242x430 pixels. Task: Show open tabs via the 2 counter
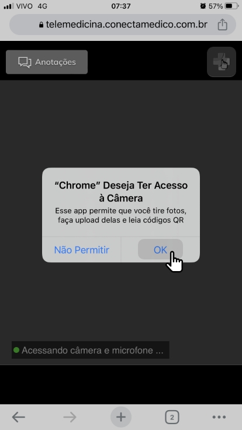[172, 417]
